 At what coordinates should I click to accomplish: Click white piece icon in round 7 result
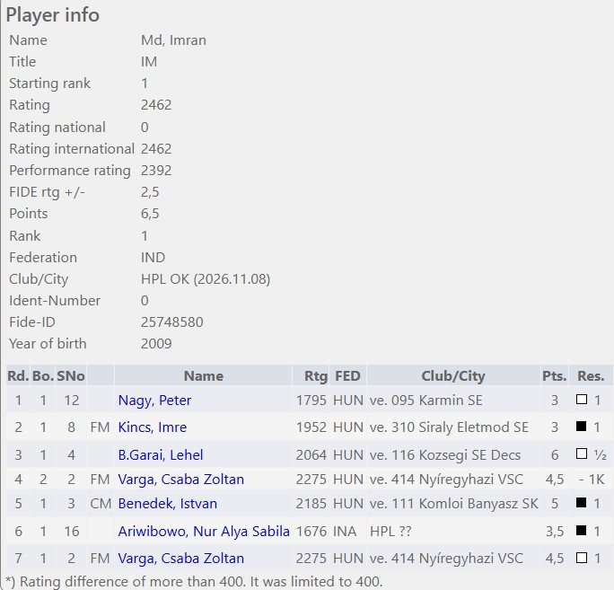tap(582, 557)
